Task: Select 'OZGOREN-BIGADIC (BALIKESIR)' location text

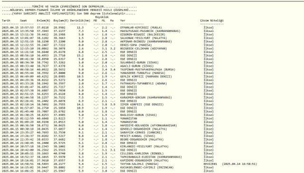Action: 142,35
